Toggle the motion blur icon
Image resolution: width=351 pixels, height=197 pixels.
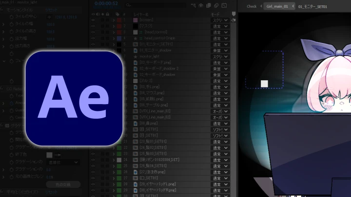click(x=216, y=6)
